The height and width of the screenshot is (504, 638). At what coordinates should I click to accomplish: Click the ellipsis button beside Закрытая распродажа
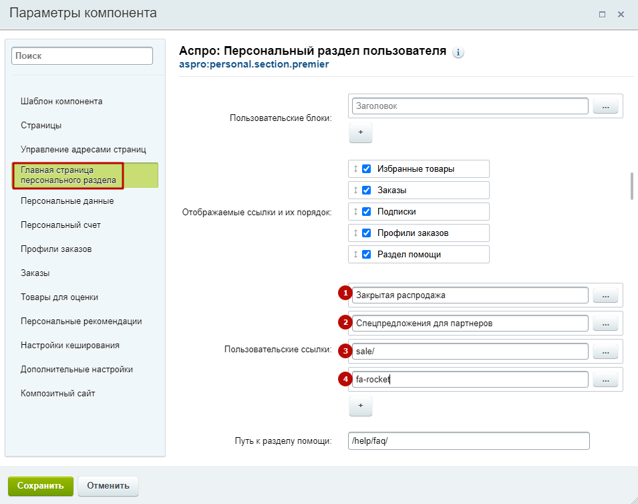[x=605, y=295]
